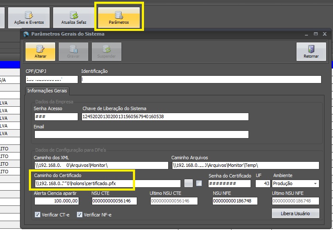The height and width of the screenshot is (230, 333).
Task: Click the Ultimo NSU NFE field
Action: click(296, 201)
